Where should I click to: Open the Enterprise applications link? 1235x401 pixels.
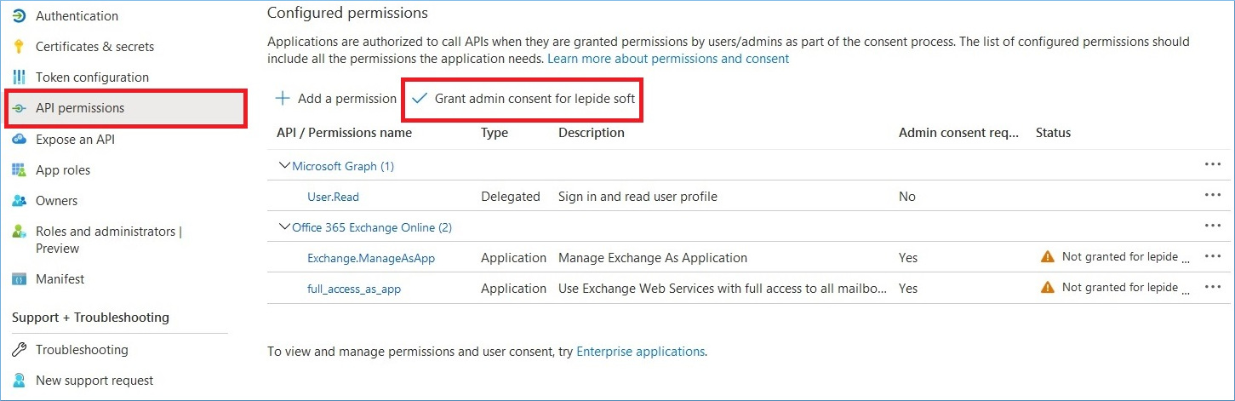click(x=640, y=351)
